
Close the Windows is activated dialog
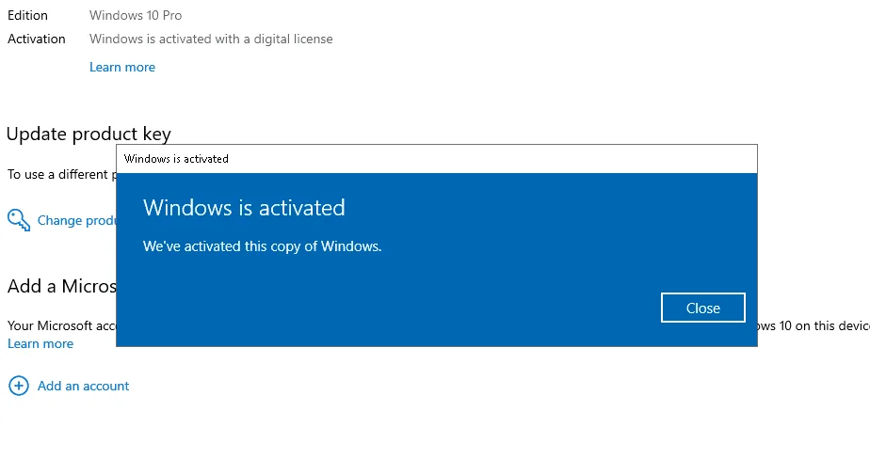(x=703, y=308)
